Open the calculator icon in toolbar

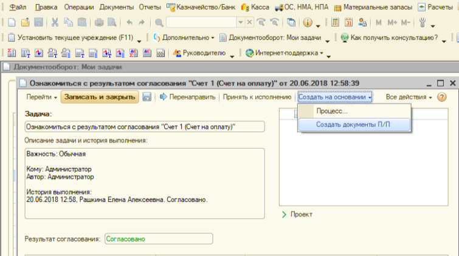click(x=335, y=22)
